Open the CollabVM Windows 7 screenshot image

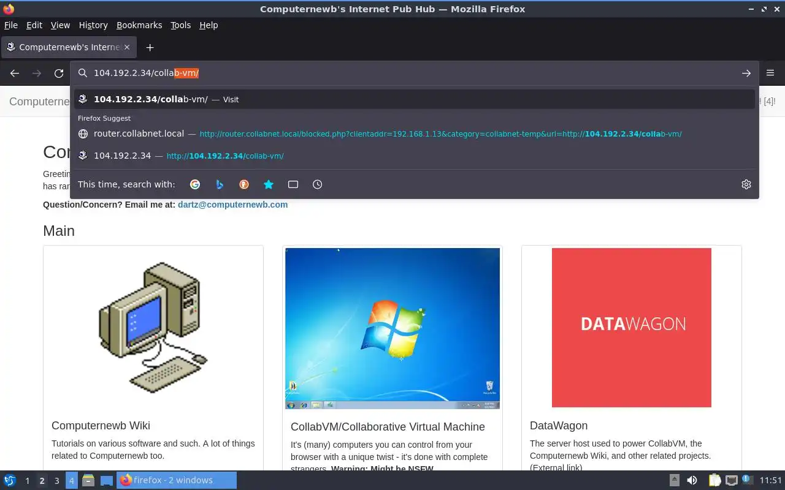392,328
